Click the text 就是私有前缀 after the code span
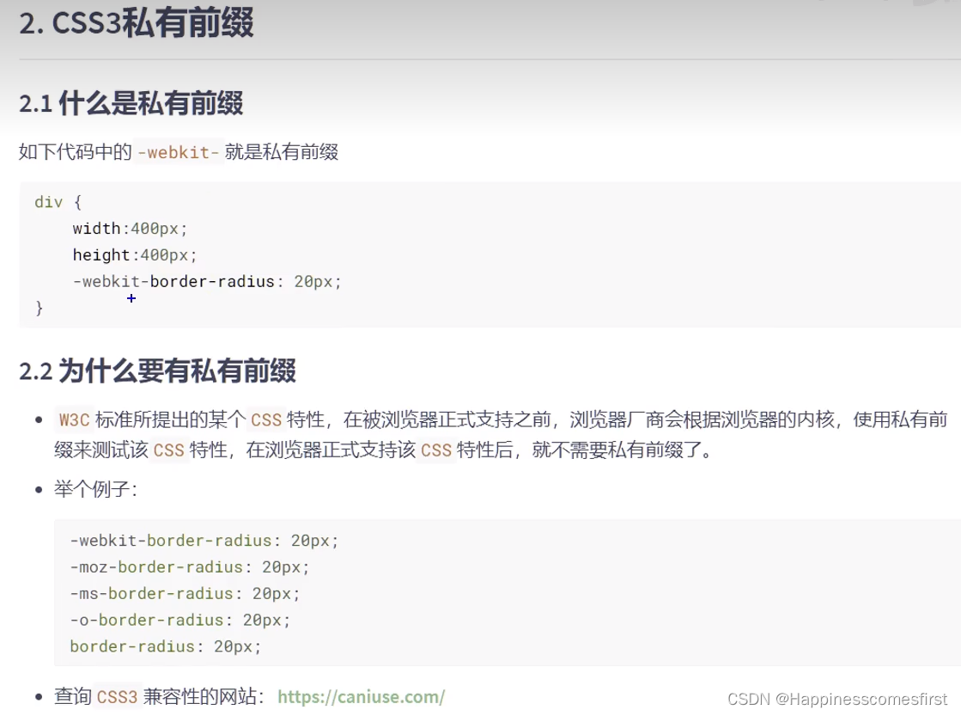The image size is (961, 716). 285,152
